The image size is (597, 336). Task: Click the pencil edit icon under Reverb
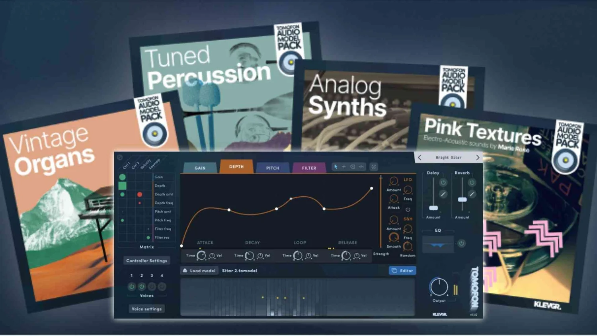click(x=472, y=194)
